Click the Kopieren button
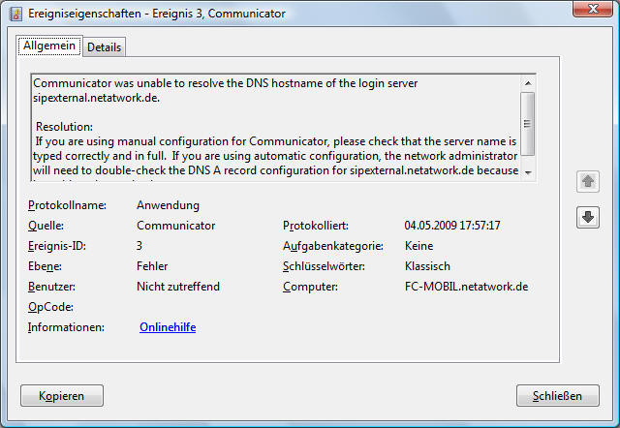The image size is (620, 428). [x=62, y=396]
